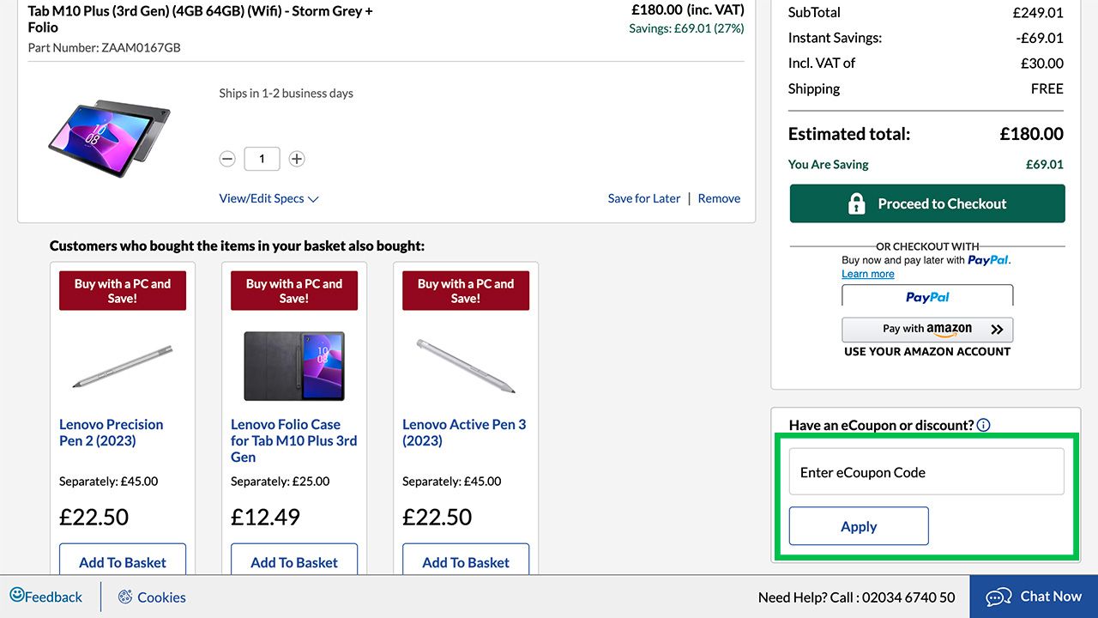Click the quantity input showing 1

(x=262, y=159)
